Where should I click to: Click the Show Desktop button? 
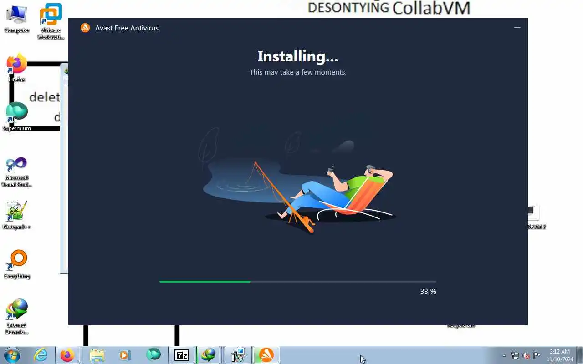pos(579,355)
